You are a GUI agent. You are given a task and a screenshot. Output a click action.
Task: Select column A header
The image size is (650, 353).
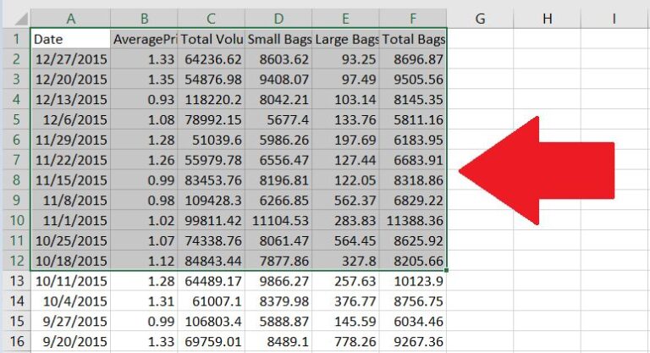coord(70,19)
